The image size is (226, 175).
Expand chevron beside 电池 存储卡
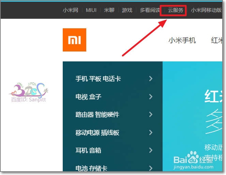(151, 168)
